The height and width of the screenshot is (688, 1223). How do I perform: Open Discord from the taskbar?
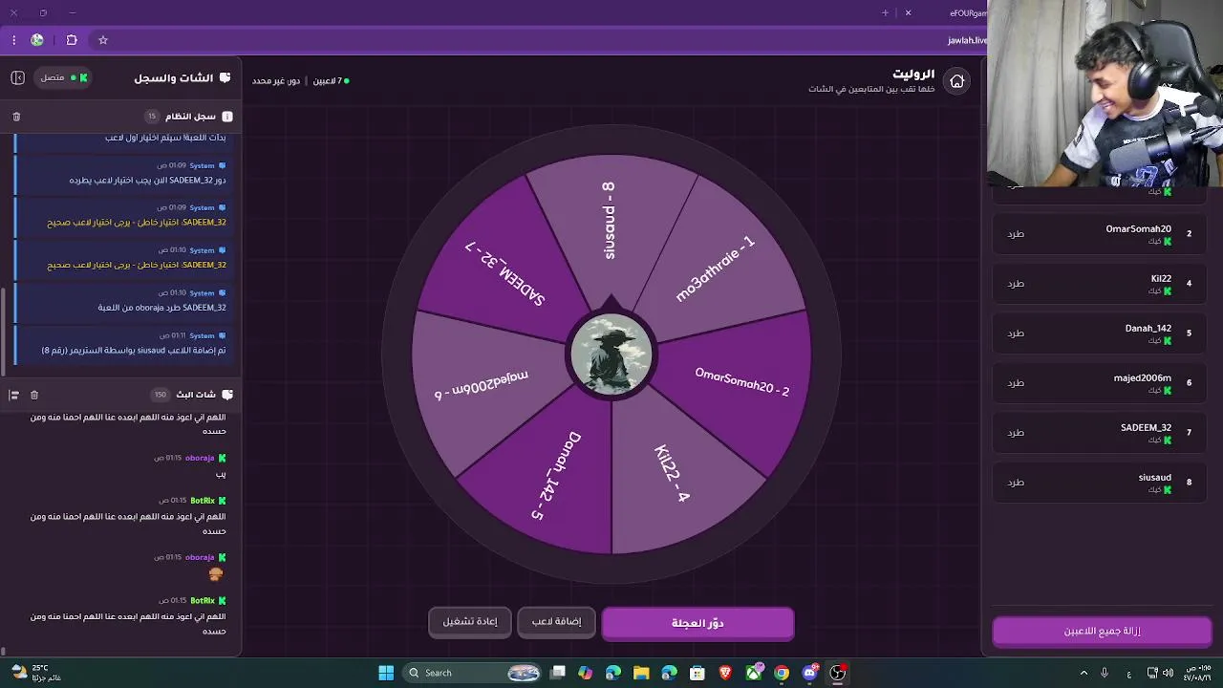coord(810,673)
